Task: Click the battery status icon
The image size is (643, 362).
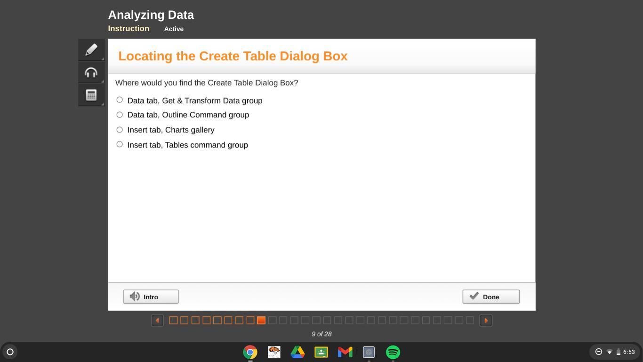Action: point(619,352)
